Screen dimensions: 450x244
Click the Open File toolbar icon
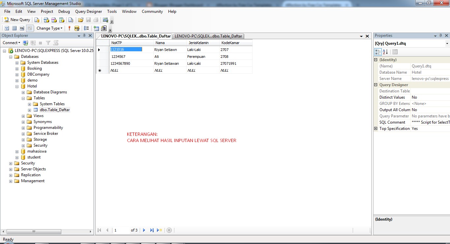pos(81,19)
